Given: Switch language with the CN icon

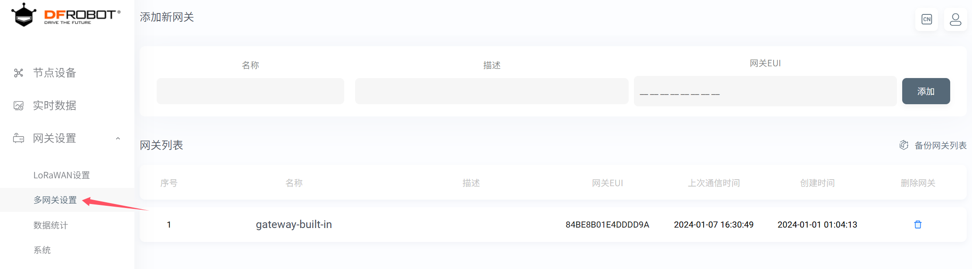Looking at the screenshot, I should click(927, 19).
